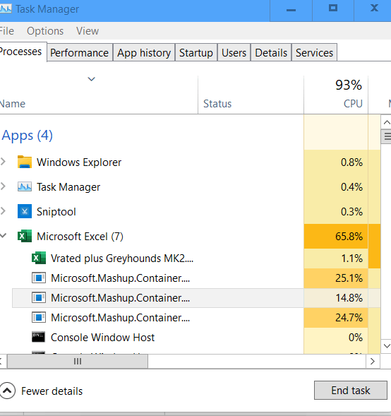Screen dimensions: 391x416
Task: Select the Windows Explorer row
Action: point(190,162)
